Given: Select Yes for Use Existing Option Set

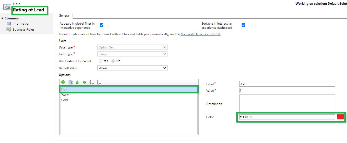Looking at the screenshot, I should 100,61.
